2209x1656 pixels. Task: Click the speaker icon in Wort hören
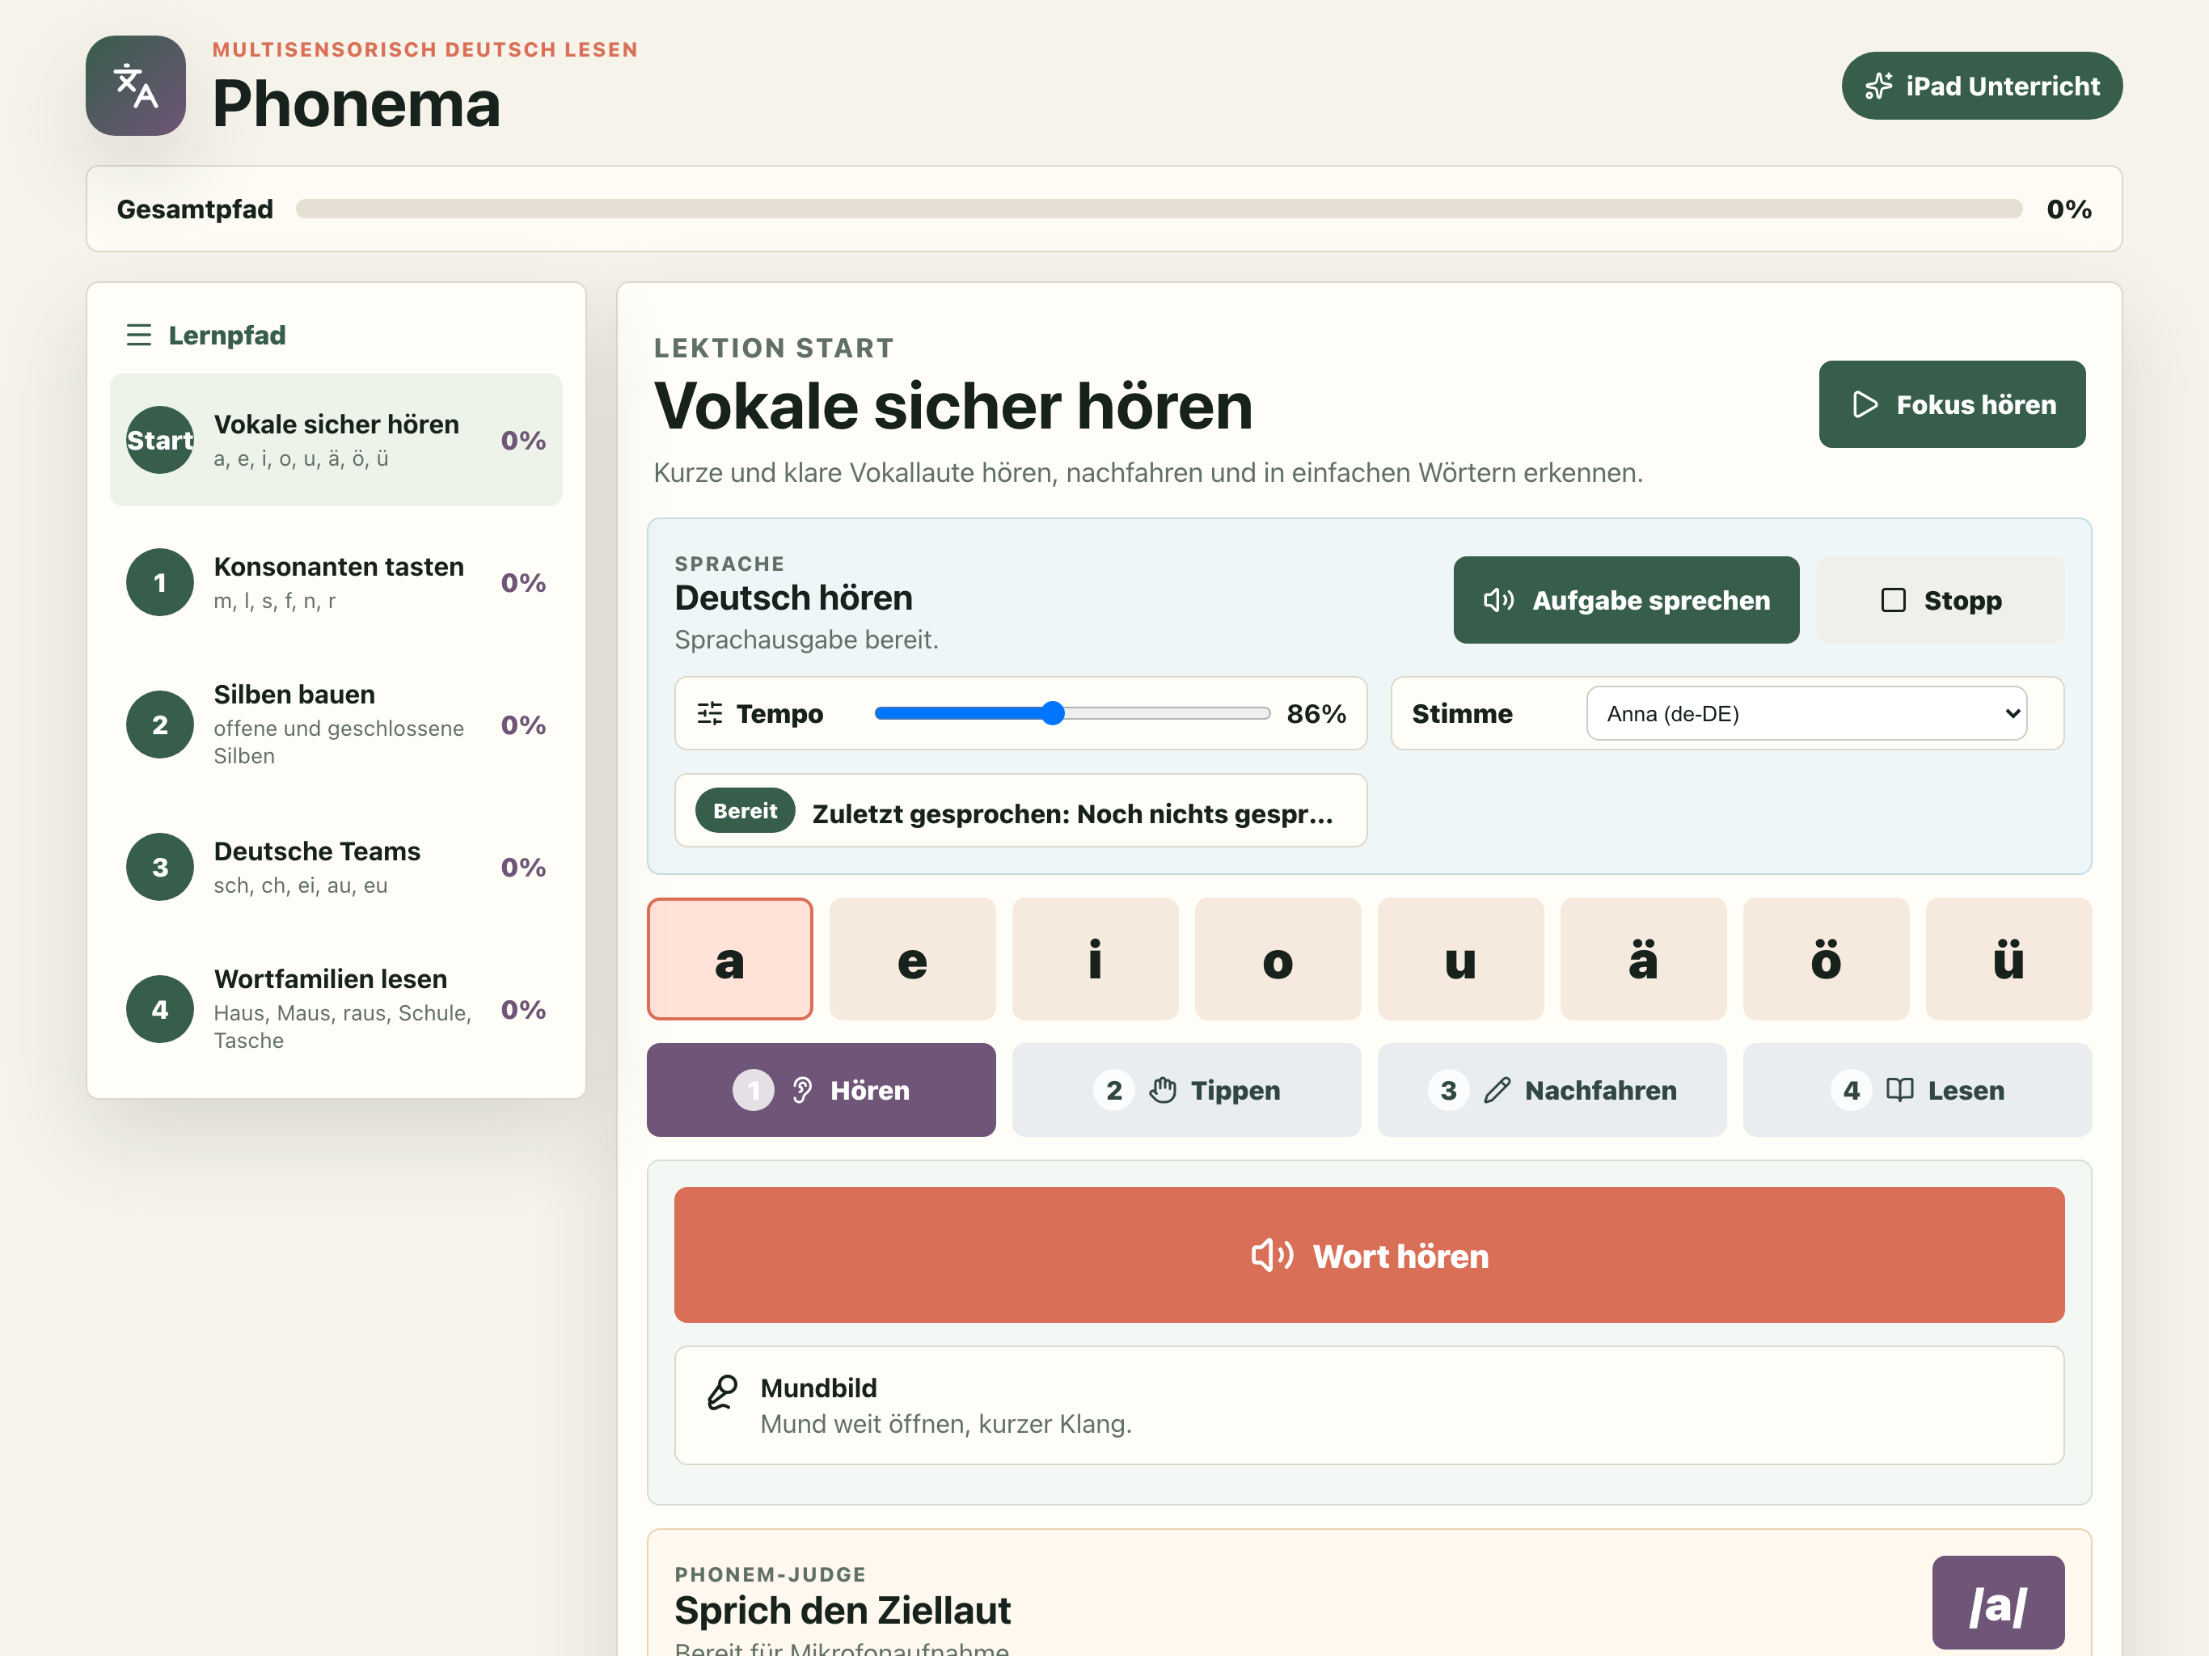point(1272,1254)
